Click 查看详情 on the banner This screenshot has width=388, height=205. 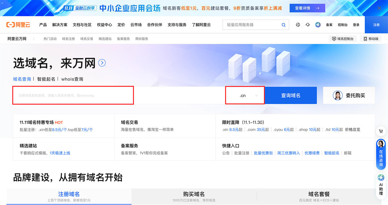[307, 8]
